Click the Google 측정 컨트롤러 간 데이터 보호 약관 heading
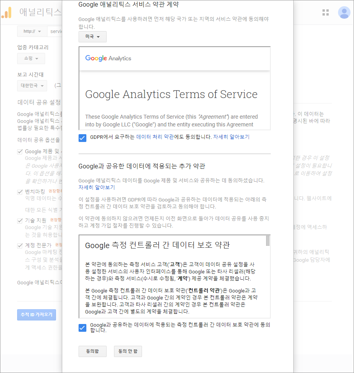This screenshot has width=354, height=373. 157,245
